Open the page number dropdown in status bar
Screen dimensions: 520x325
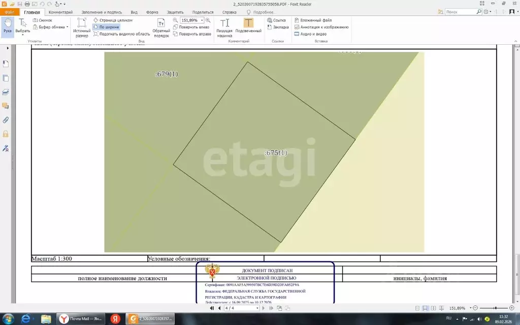(x=257, y=308)
